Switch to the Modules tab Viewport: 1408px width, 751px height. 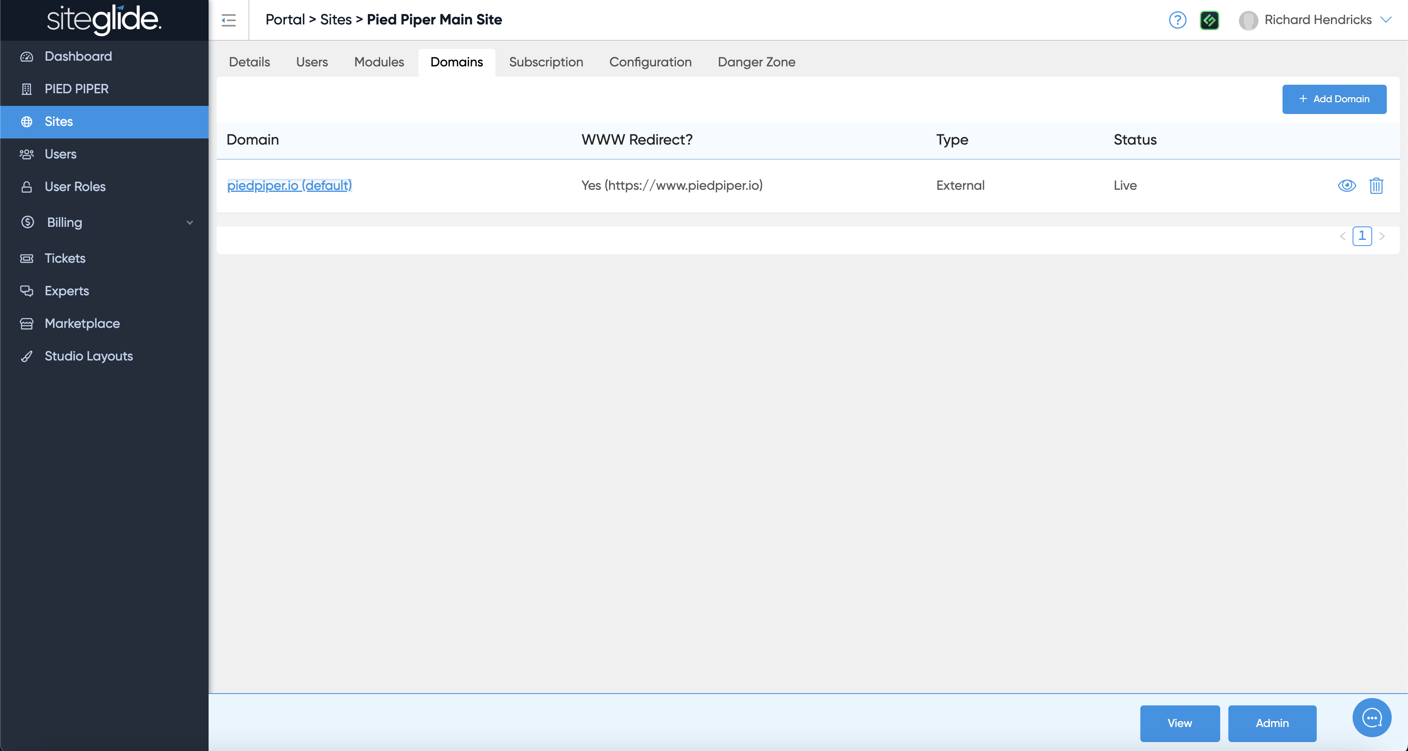(x=379, y=62)
